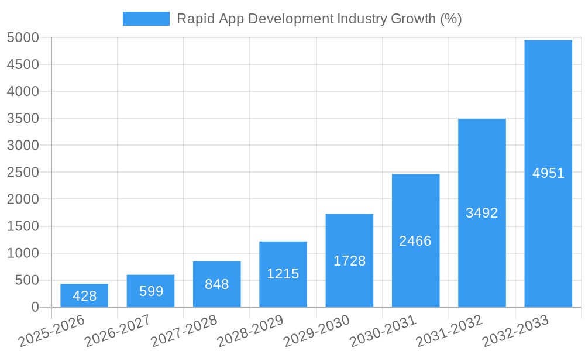Click the 3500 y-axis tick label

click(23, 118)
